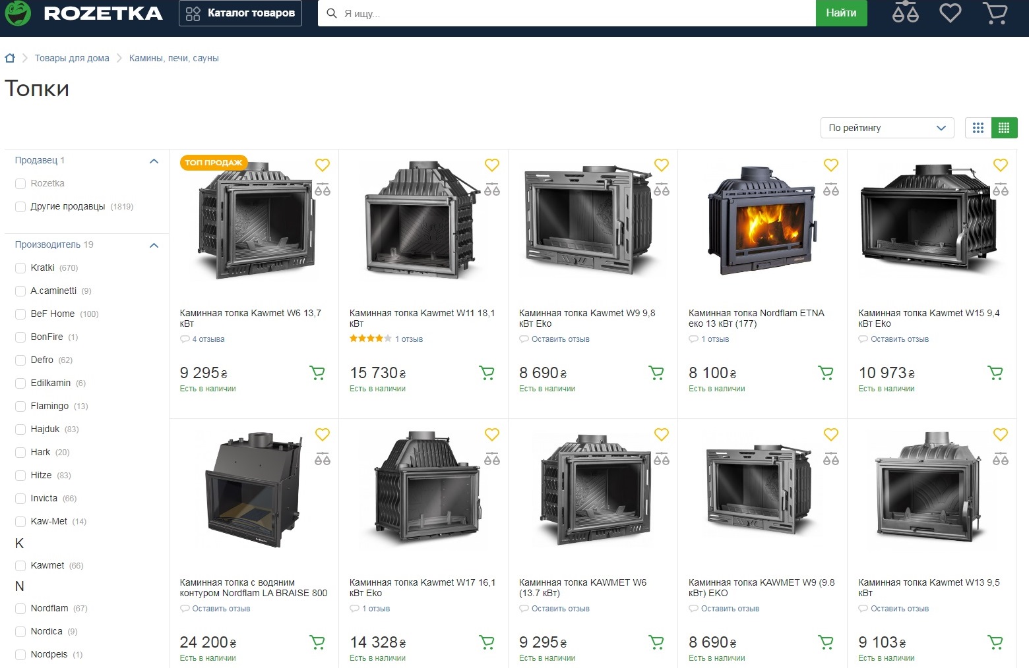
Task: Add Kawmet W13 9,5 кВт to cart
Action: pyautogui.click(x=995, y=642)
